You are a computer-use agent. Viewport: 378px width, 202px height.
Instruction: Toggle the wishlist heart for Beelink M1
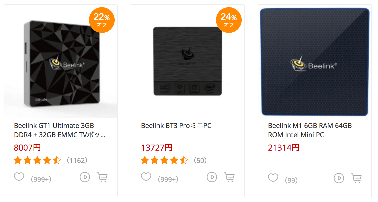[273, 178]
